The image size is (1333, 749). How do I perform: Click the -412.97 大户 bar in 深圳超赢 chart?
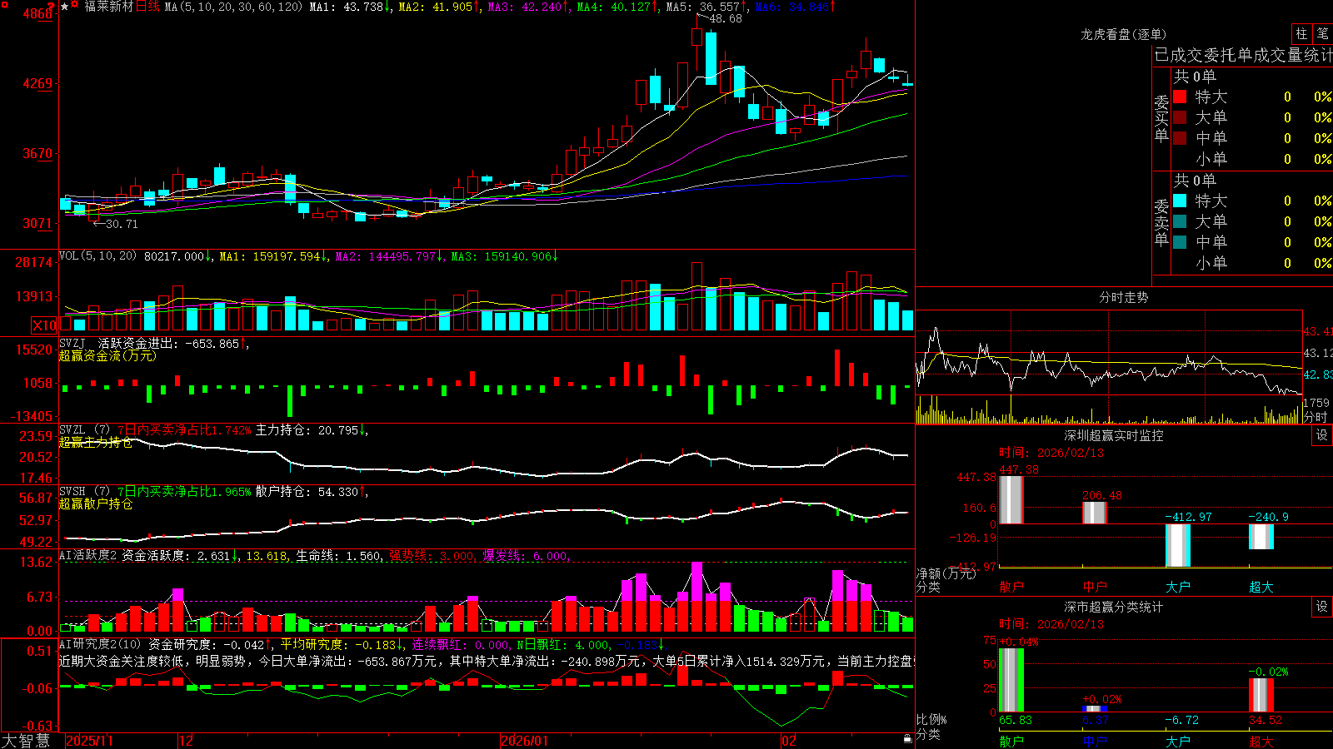click(x=1178, y=545)
